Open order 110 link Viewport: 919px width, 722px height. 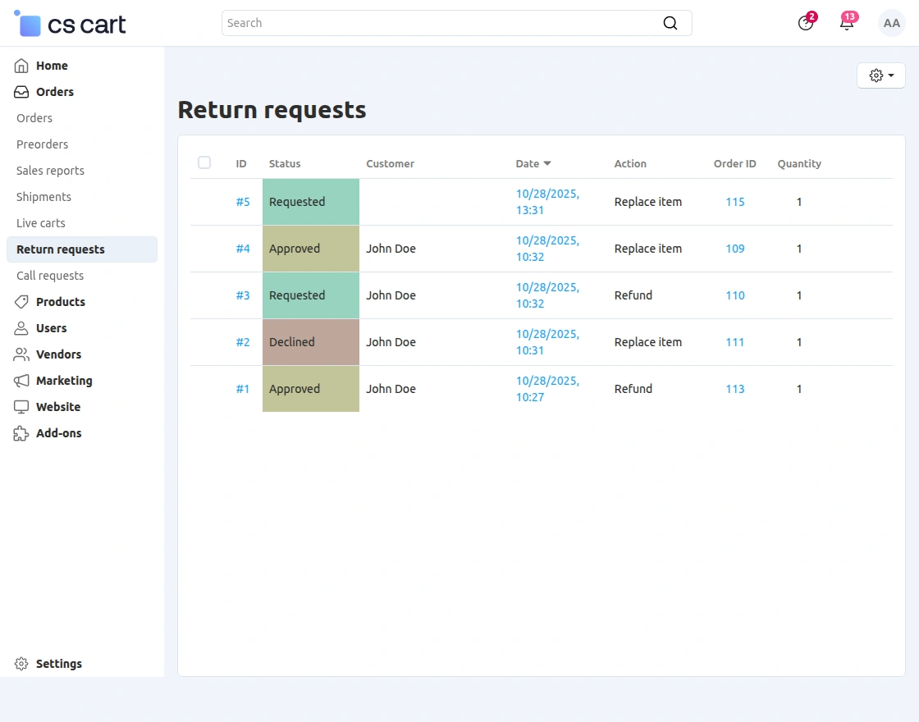tap(735, 295)
